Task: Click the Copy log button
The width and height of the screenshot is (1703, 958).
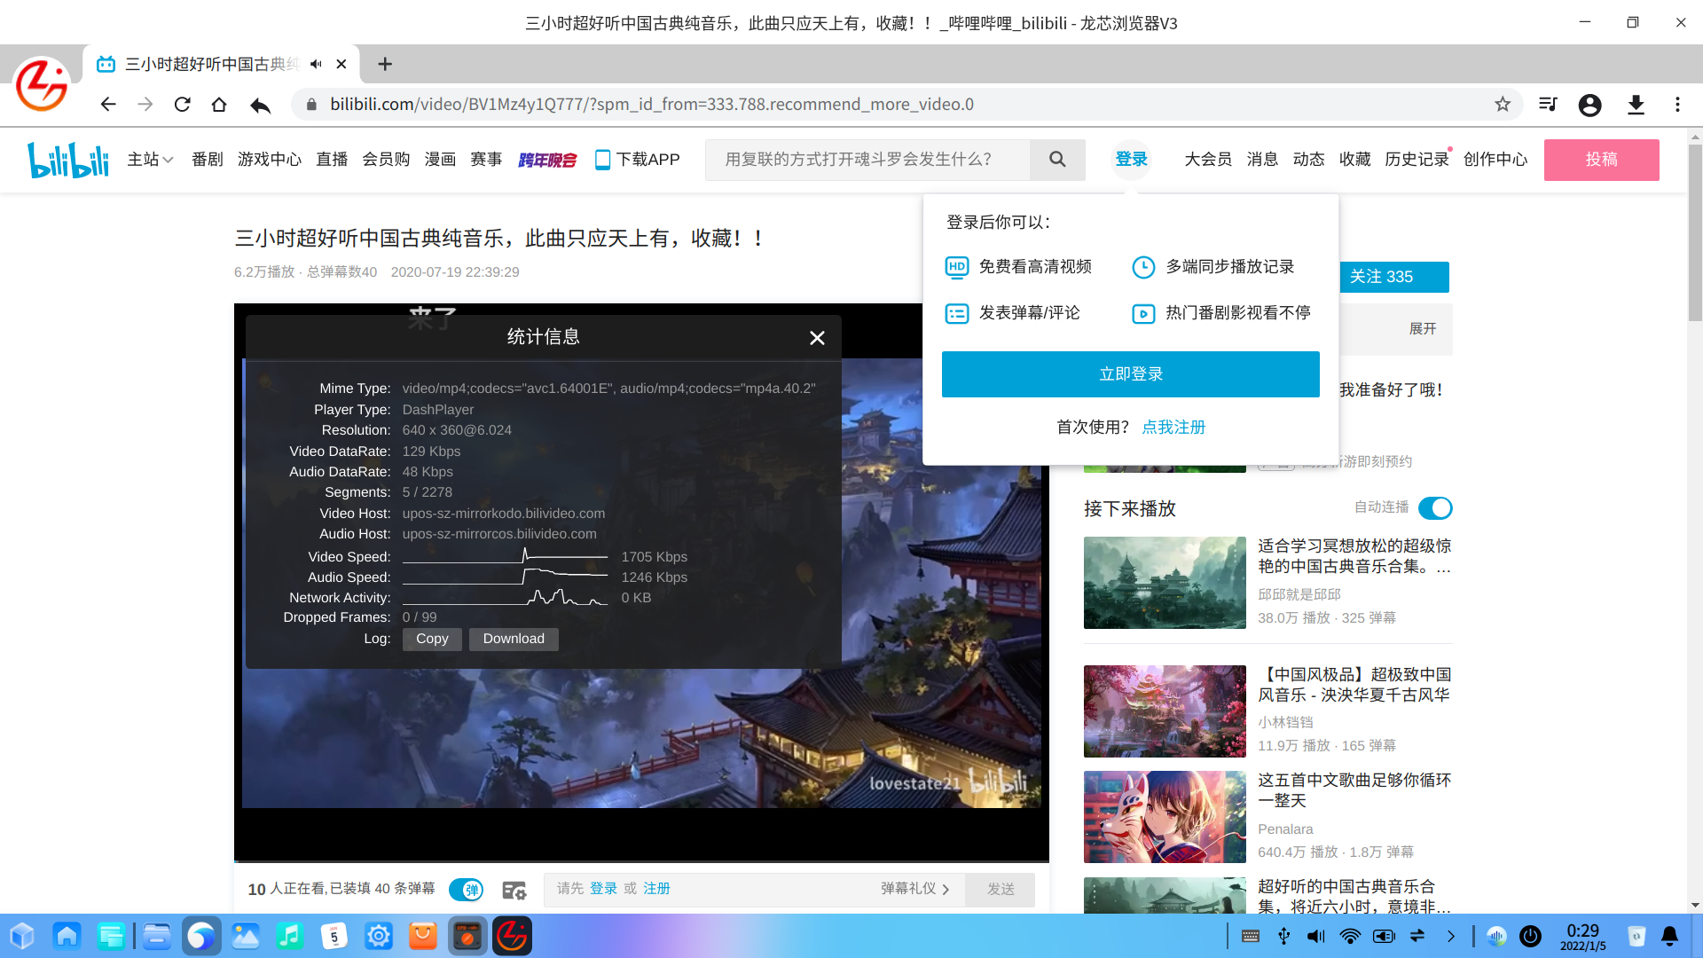Action: pyautogui.click(x=432, y=639)
